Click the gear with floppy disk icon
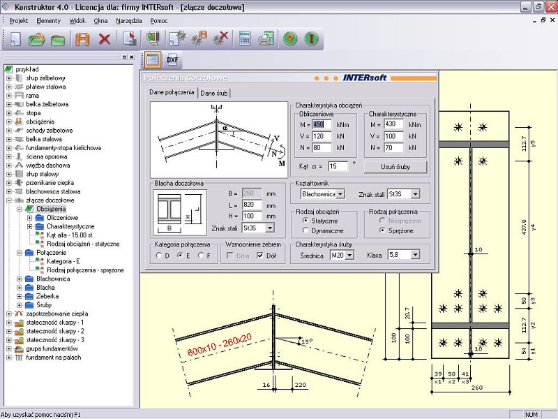Screen dimensions: 558x419 [199, 38]
